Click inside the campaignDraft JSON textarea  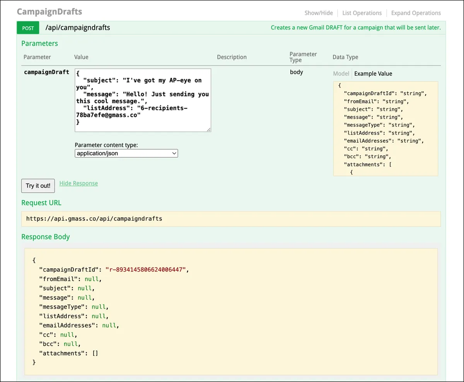[143, 101]
